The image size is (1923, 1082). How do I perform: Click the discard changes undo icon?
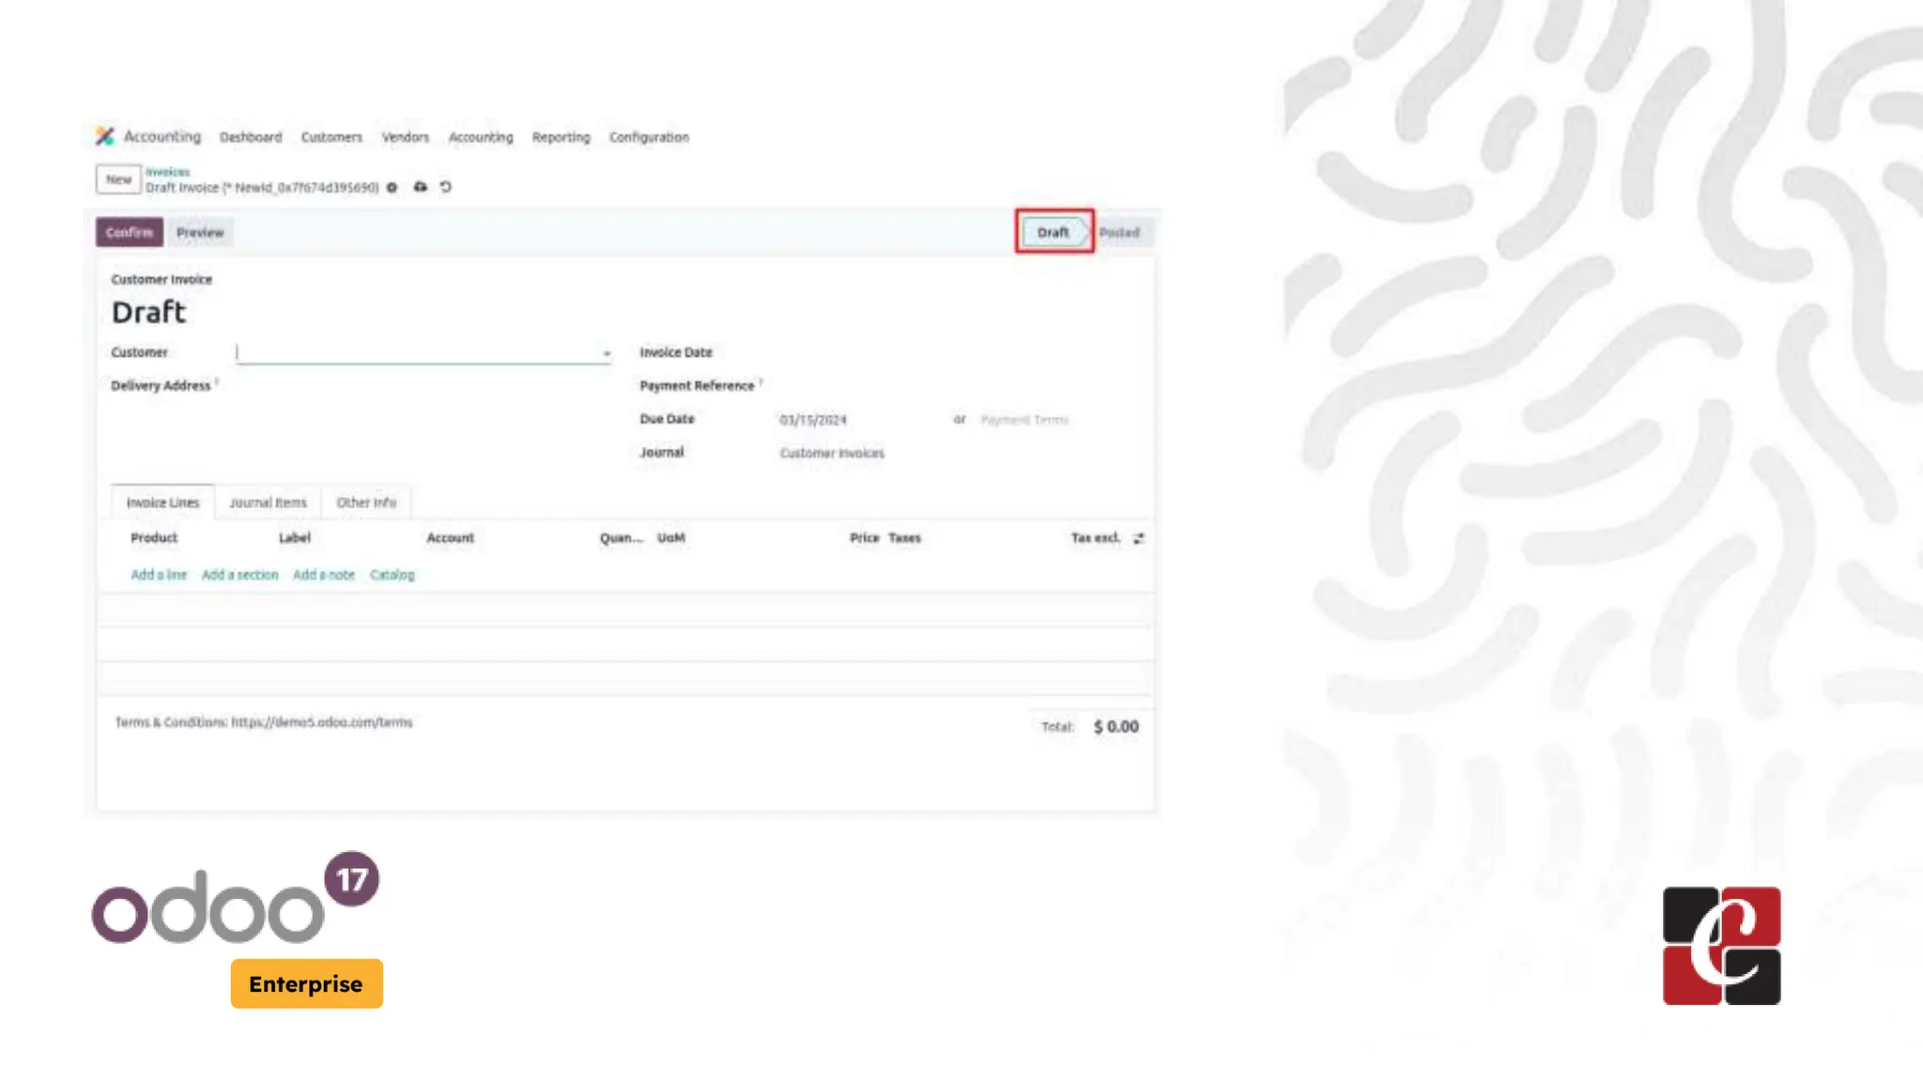(446, 187)
